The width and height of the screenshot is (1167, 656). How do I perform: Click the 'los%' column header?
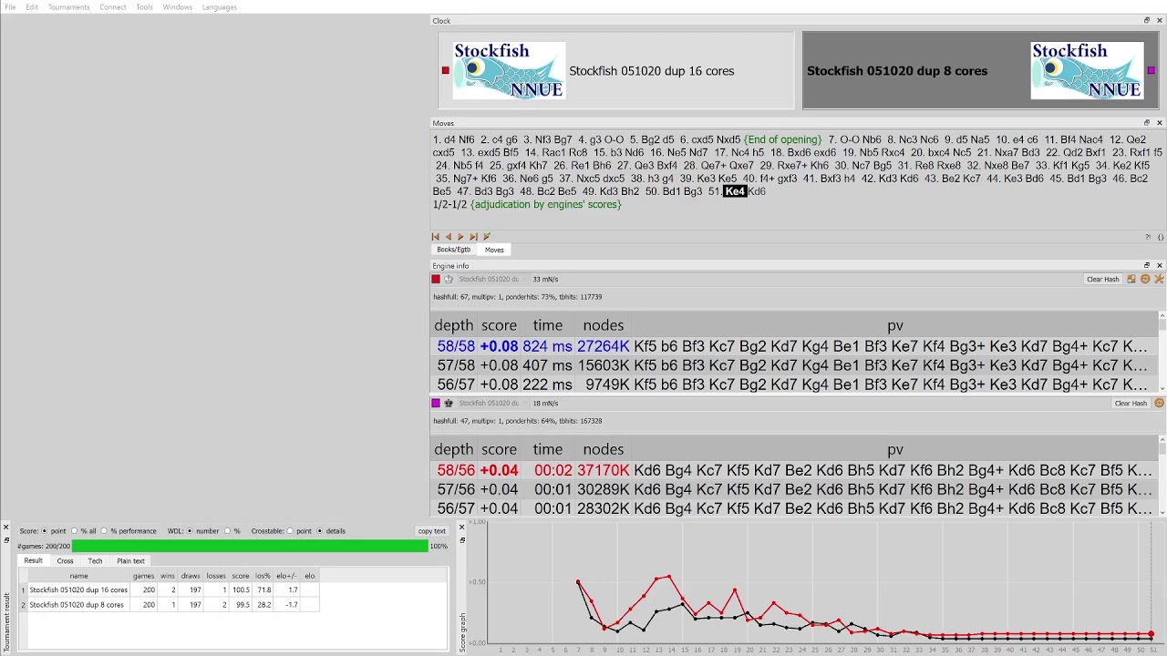[x=263, y=576]
